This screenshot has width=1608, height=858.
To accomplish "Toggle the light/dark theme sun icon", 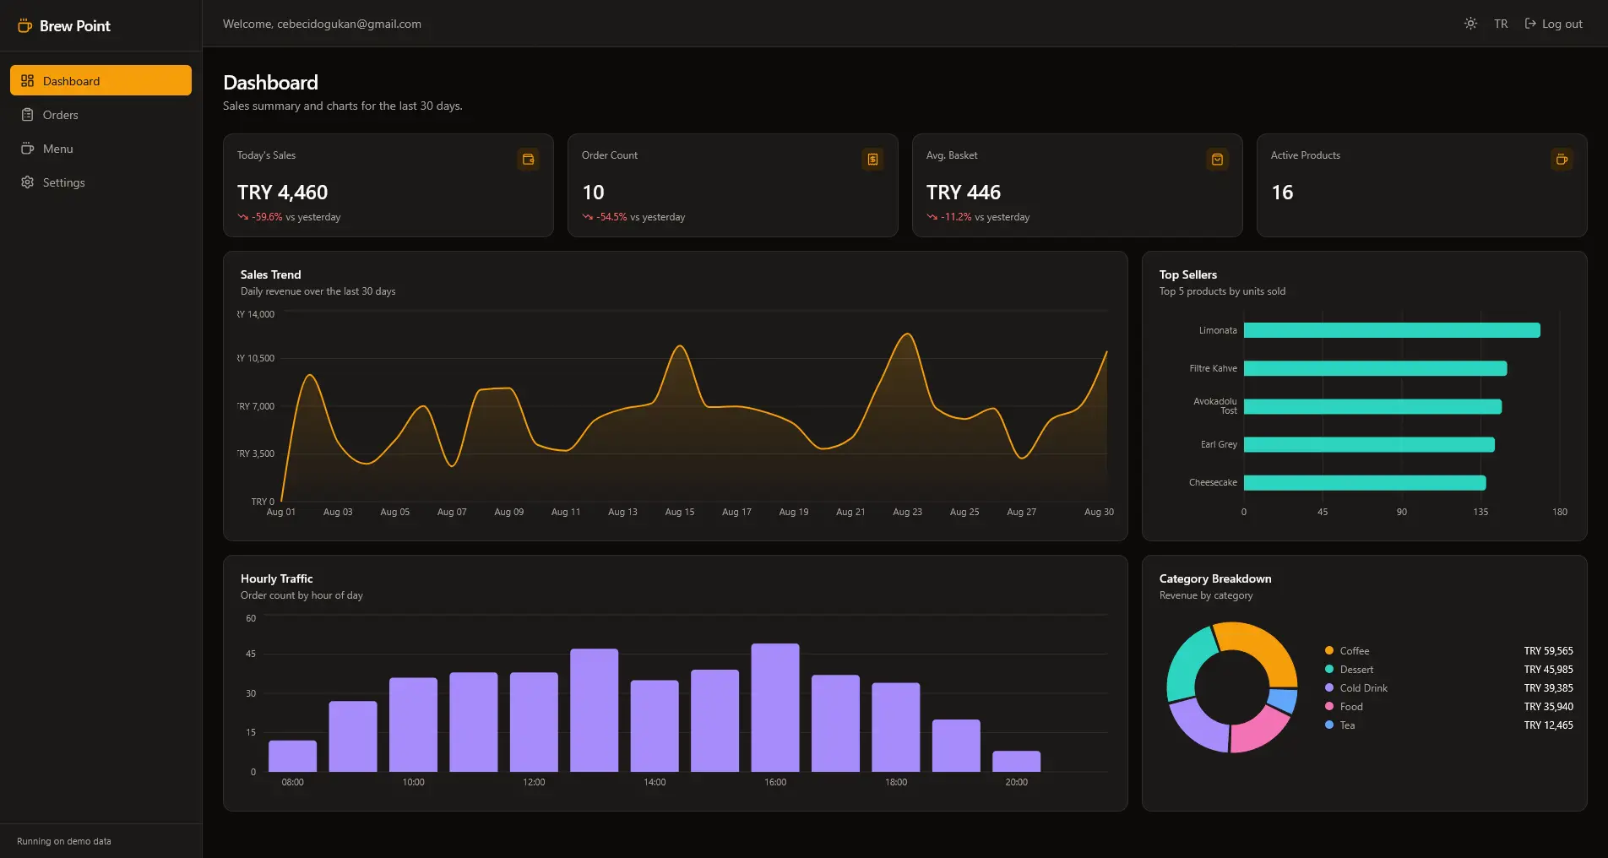I will [x=1470, y=24].
